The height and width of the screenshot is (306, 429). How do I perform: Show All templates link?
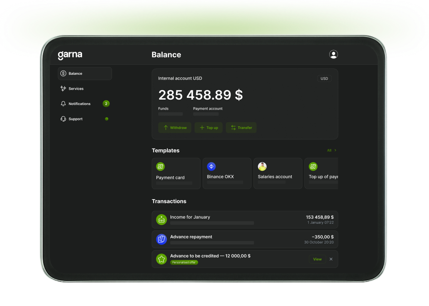329,150
